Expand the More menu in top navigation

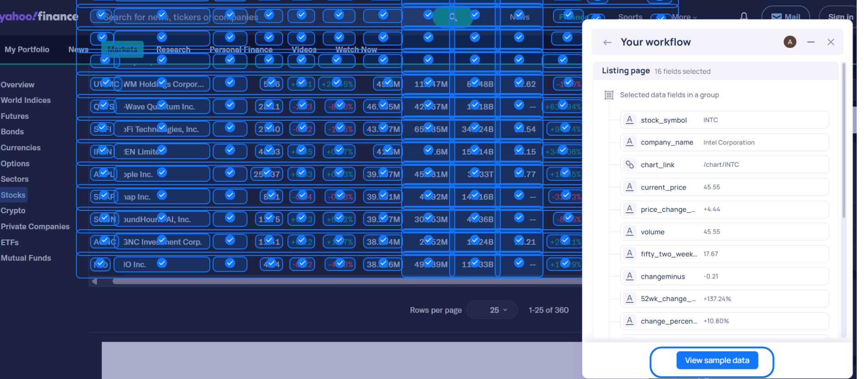684,17
